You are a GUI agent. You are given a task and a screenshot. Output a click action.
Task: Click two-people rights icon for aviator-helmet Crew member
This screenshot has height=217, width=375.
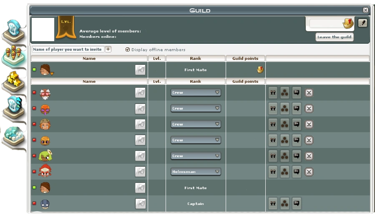pos(273,124)
